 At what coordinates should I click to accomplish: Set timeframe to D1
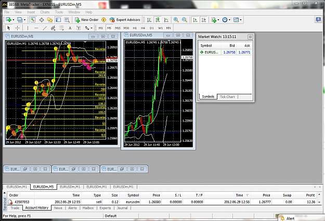coord(152,28)
